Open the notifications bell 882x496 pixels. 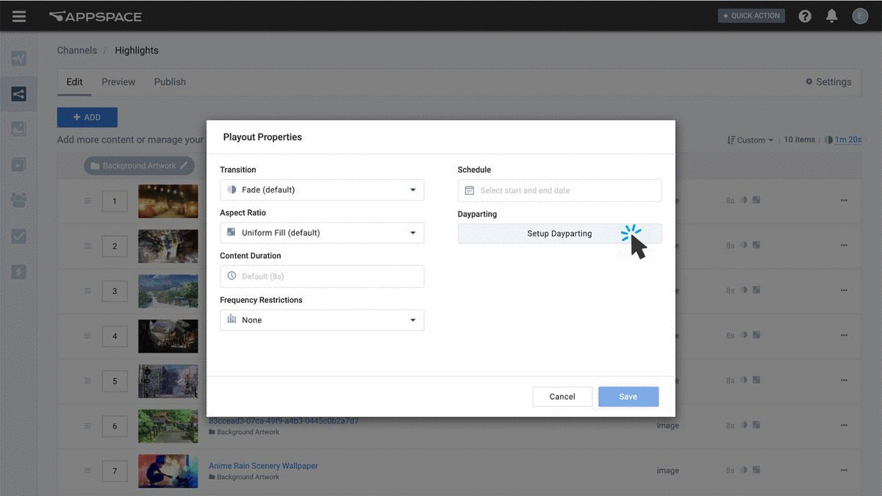click(x=832, y=16)
